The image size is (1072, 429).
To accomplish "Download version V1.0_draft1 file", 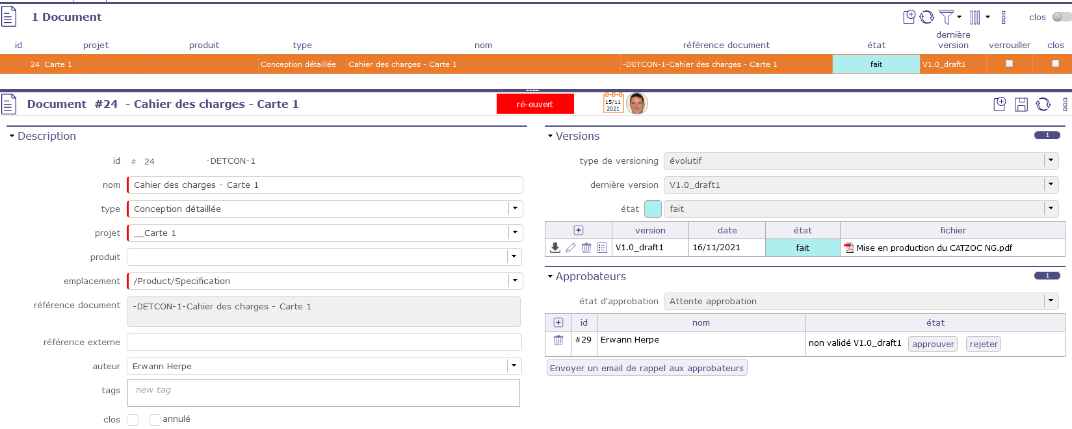I will [555, 248].
